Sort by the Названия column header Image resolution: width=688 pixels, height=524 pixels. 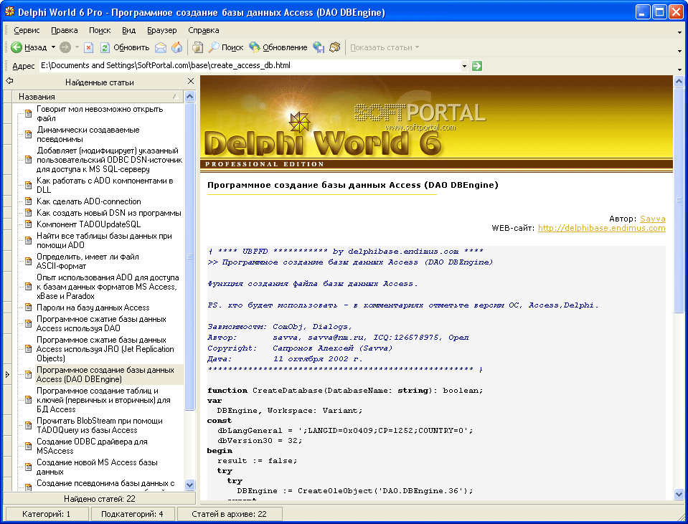tap(98, 97)
